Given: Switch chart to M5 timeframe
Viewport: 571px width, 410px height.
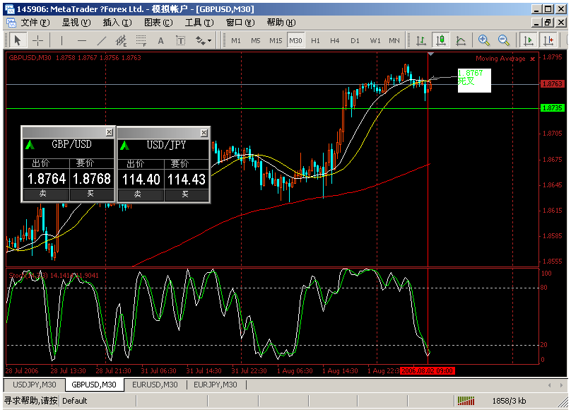Looking at the screenshot, I should pos(256,40).
